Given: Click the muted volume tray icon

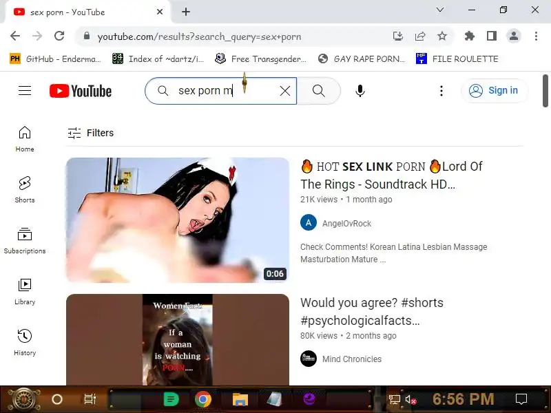Looking at the screenshot, I should [410, 399].
